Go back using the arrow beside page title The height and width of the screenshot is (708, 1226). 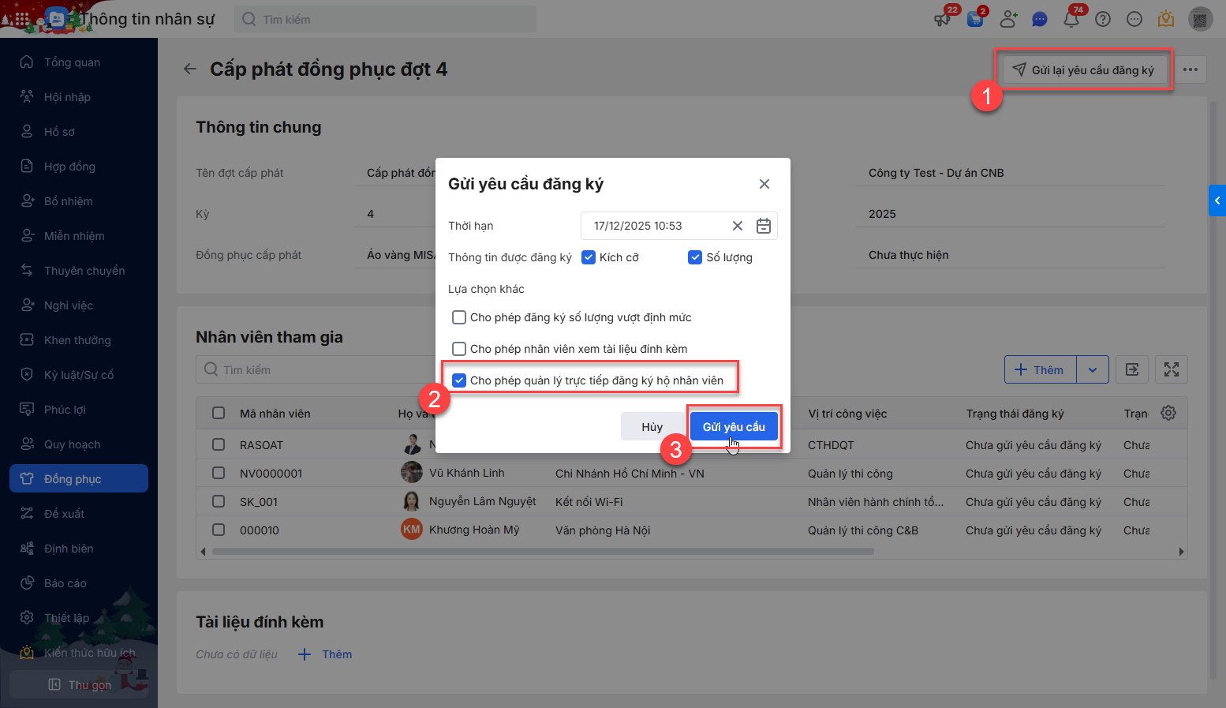point(190,69)
